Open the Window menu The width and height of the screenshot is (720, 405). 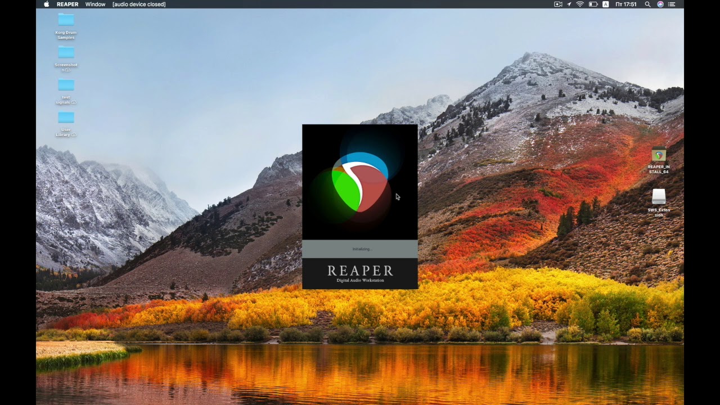pos(95,4)
